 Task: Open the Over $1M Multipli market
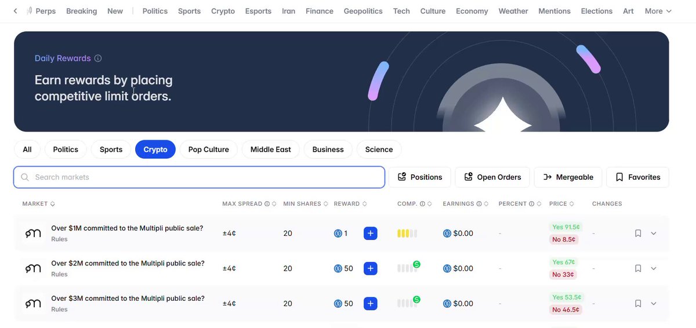click(x=127, y=228)
